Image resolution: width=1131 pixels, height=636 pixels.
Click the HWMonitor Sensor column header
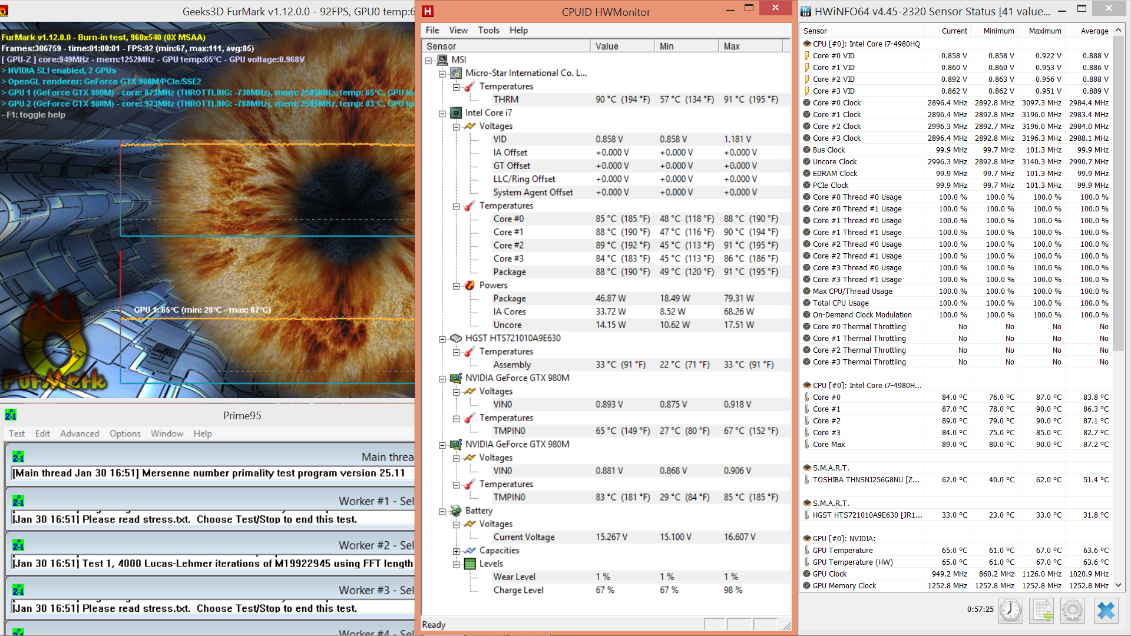pyautogui.click(x=506, y=46)
